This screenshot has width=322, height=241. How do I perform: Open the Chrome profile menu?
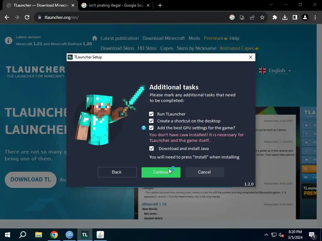click(x=305, y=18)
